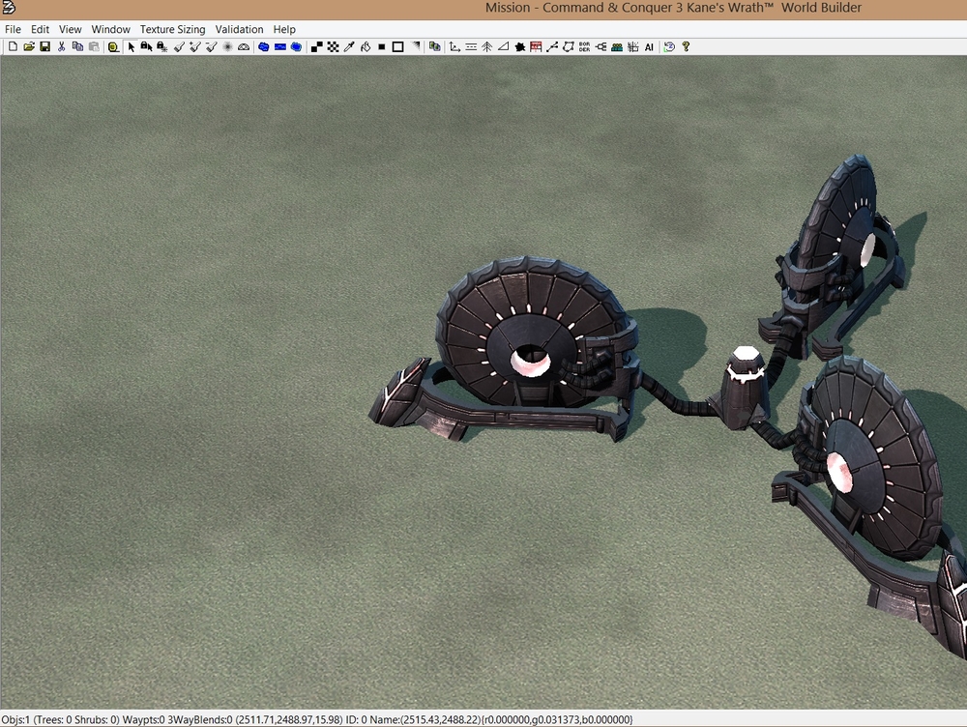Click the white-topped central hub object in viewport
The height and width of the screenshot is (727, 967).
tap(745, 388)
